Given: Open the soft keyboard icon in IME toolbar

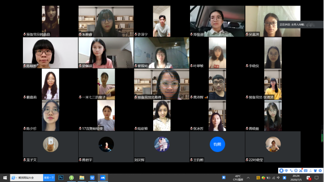Looking at the screenshot, I should (x=306, y=171).
